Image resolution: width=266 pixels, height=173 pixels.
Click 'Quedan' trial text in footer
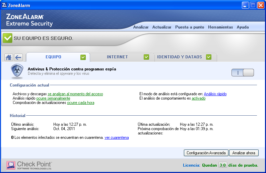pos(209,165)
